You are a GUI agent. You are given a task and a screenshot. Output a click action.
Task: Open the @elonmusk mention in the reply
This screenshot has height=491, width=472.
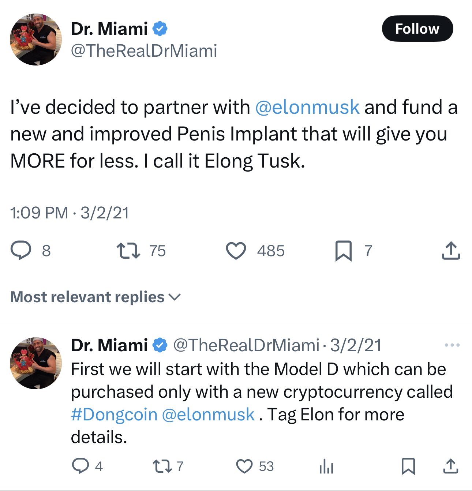tap(208, 415)
